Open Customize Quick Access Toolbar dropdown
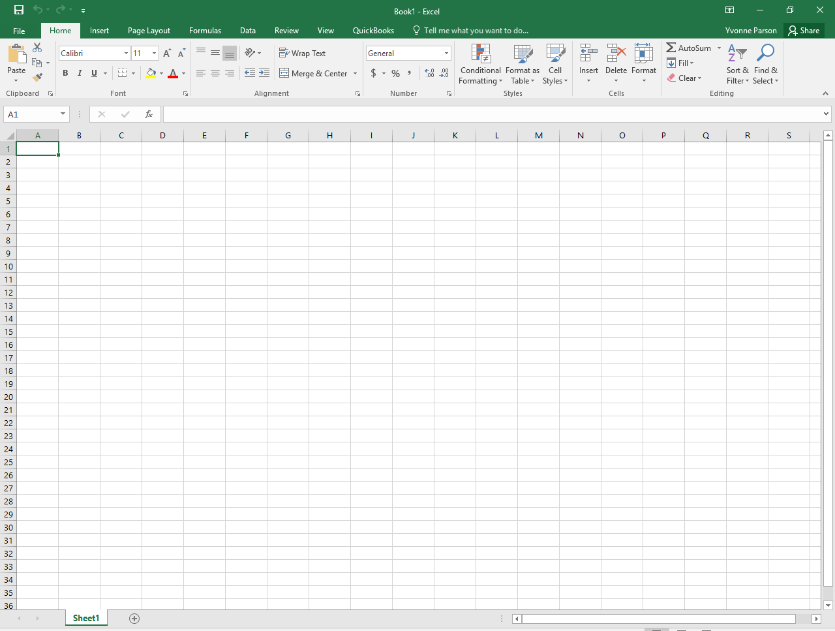Image resolution: width=835 pixels, height=631 pixels. (x=83, y=10)
